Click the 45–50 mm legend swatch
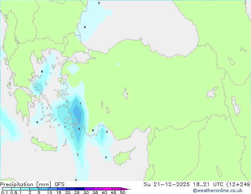This screenshot has height=194, width=251. [x=116, y=189]
